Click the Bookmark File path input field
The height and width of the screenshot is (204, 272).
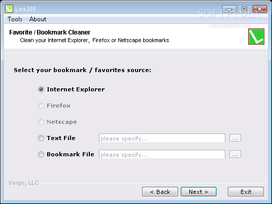(162, 154)
